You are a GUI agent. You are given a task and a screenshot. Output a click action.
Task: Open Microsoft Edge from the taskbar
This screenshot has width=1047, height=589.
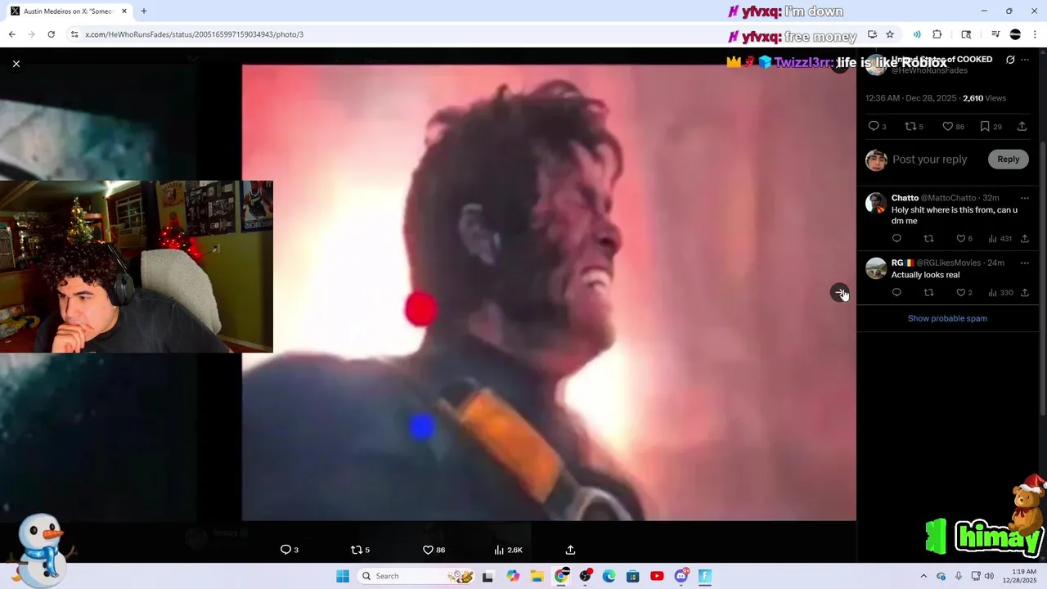[609, 576]
